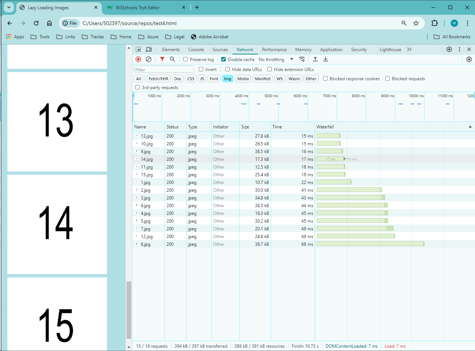Open tab search dropdown in title bar
The height and width of the screenshot is (351, 475).
(x=9, y=7)
